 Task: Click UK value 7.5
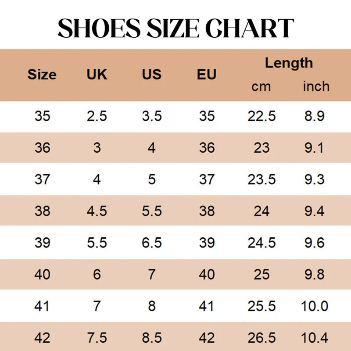[97, 337]
